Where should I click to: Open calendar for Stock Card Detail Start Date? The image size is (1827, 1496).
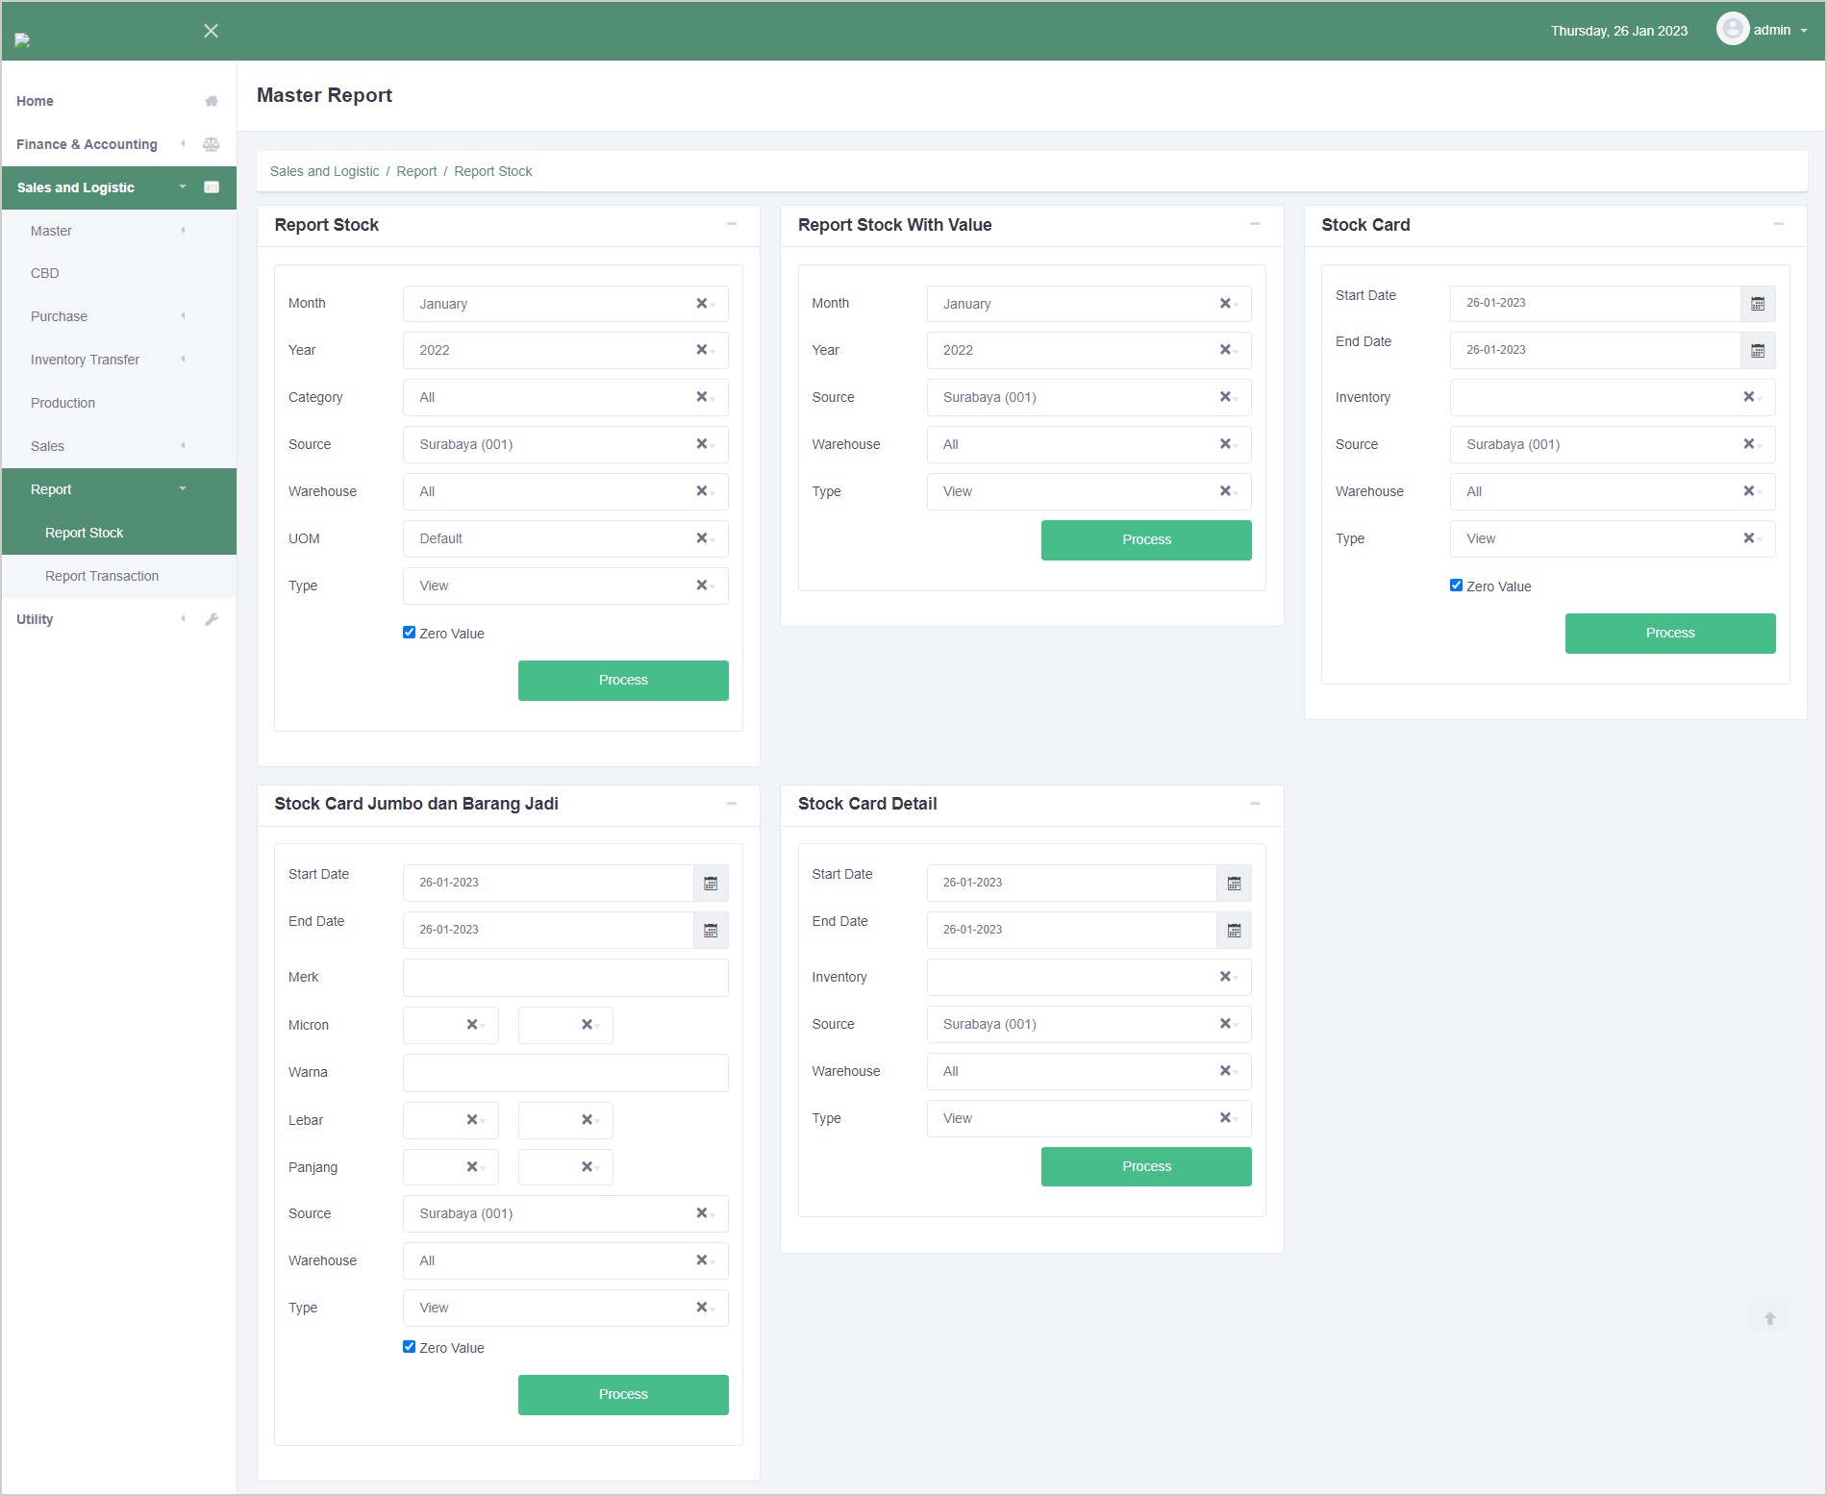click(x=1234, y=884)
